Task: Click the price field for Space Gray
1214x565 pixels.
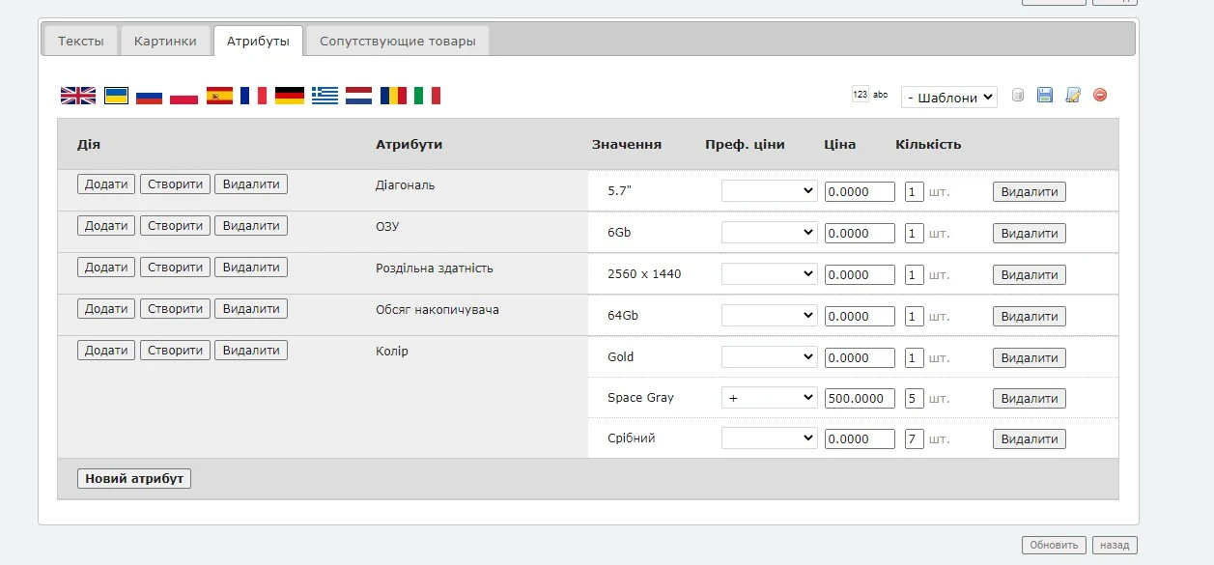Action: tap(859, 398)
